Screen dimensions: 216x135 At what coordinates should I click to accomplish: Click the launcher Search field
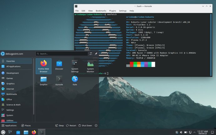[x=62, y=54]
